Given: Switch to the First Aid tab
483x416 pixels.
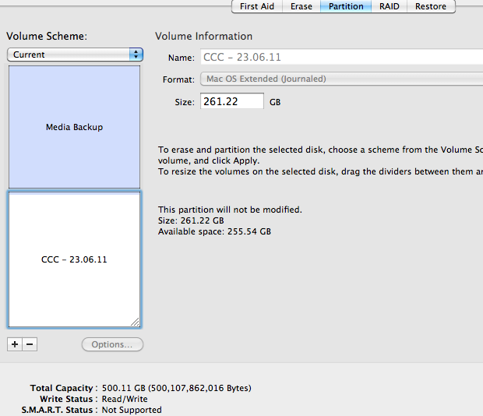Looking at the screenshot, I should [257, 6].
